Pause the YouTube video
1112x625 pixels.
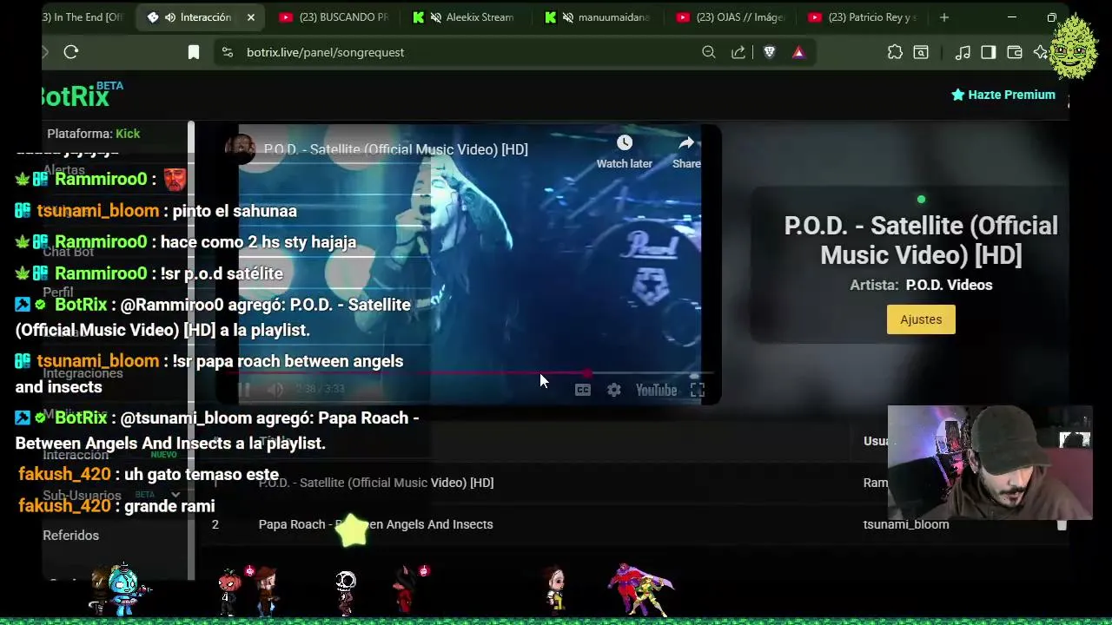click(x=244, y=390)
